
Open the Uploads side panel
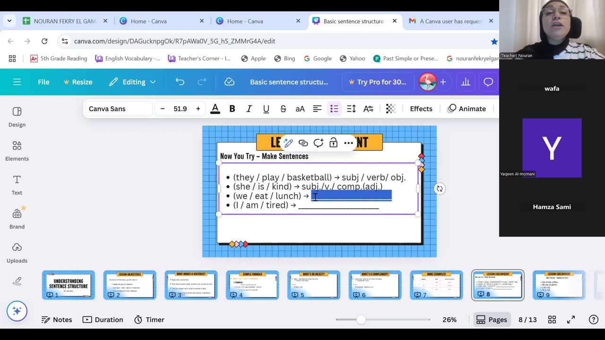17,253
